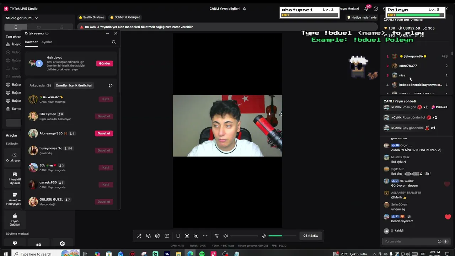Open notifications bell with 65 badge
455x256 pixels.
pyautogui.click(x=366, y=9)
